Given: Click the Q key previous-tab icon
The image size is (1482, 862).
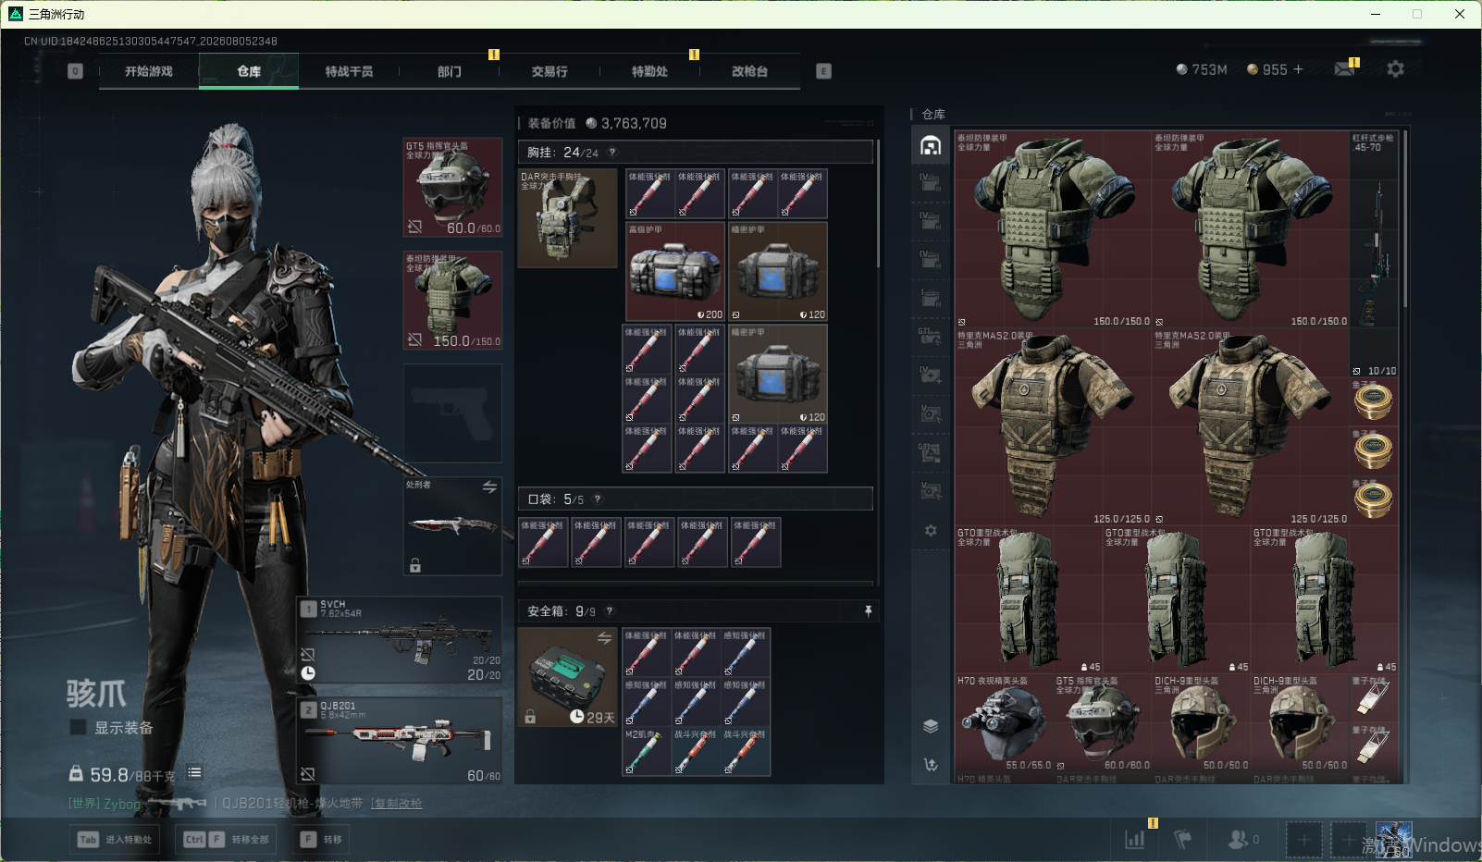Looking at the screenshot, I should point(76,71).
